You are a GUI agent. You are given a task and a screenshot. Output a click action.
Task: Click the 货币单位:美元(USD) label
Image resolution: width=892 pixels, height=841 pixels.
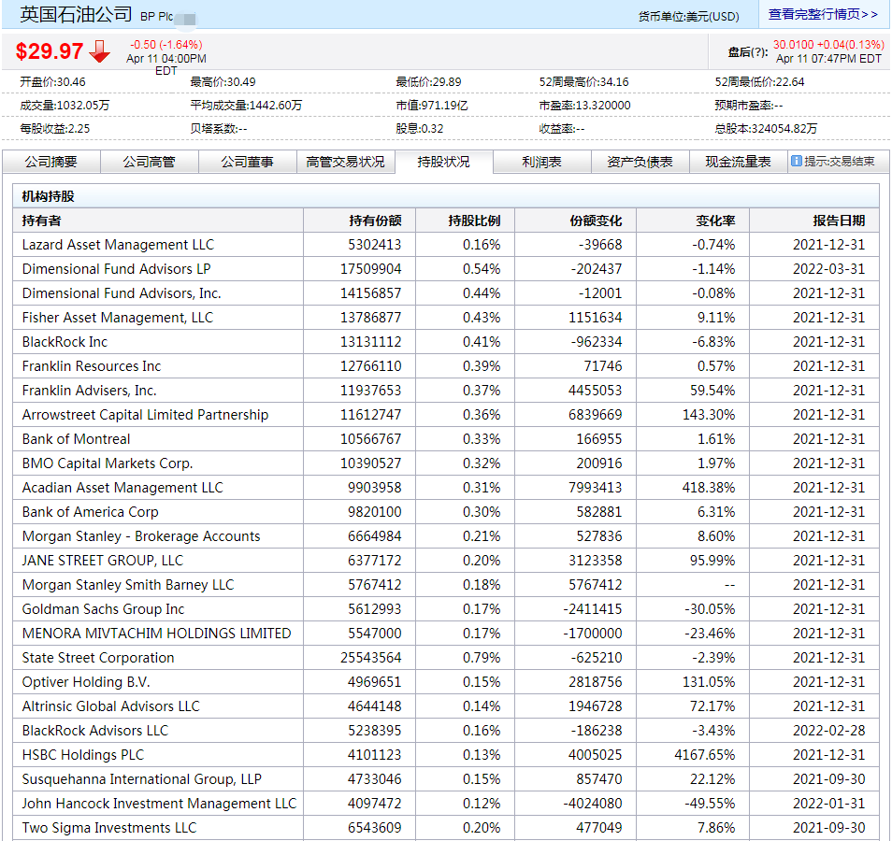coord(689,17)
